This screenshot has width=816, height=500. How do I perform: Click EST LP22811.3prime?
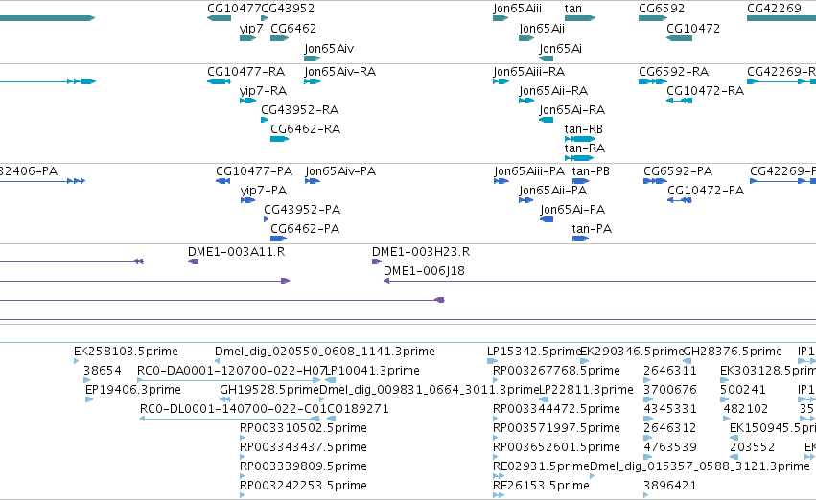point(586,391)
